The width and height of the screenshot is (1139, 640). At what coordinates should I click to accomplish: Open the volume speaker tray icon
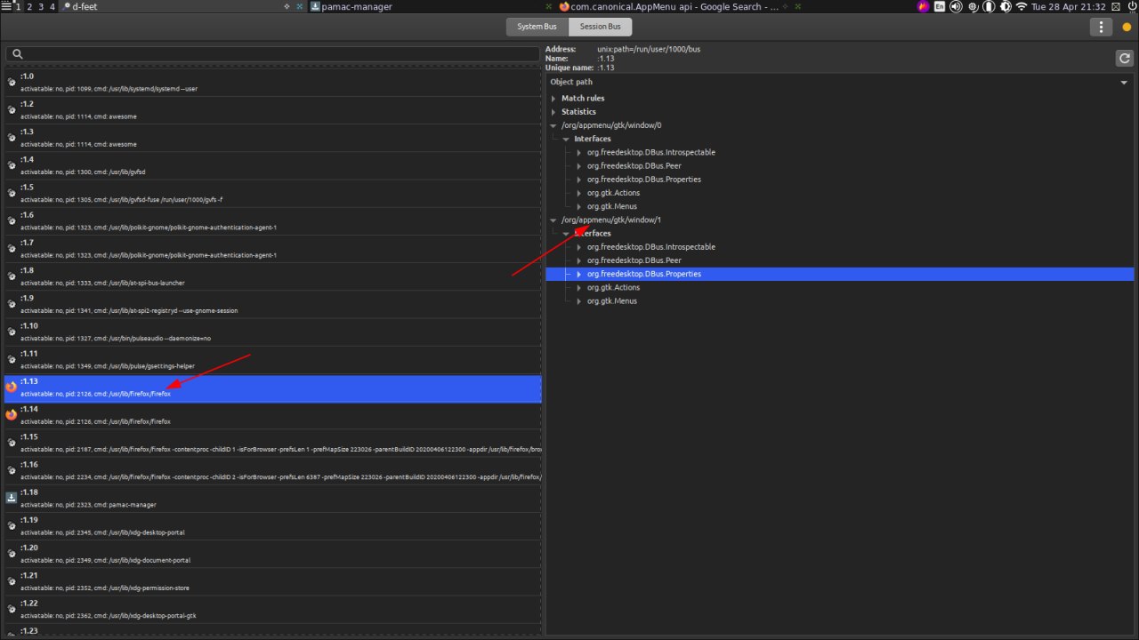(x=956, y=6)
